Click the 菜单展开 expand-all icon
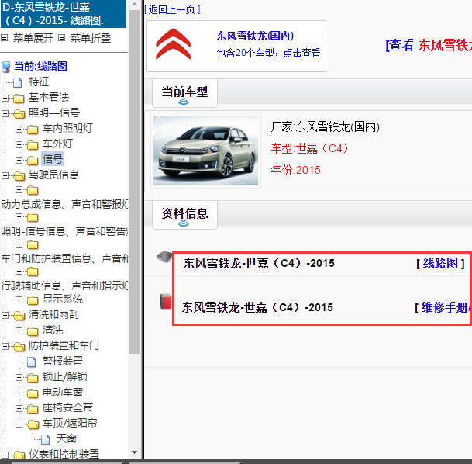 pos(4,38)
